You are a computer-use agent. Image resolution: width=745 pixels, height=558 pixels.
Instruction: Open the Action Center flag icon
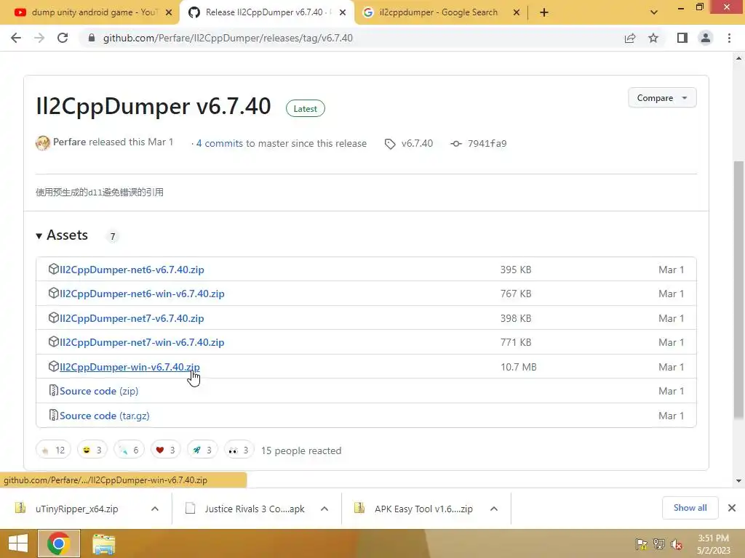(x=642, y=544)
